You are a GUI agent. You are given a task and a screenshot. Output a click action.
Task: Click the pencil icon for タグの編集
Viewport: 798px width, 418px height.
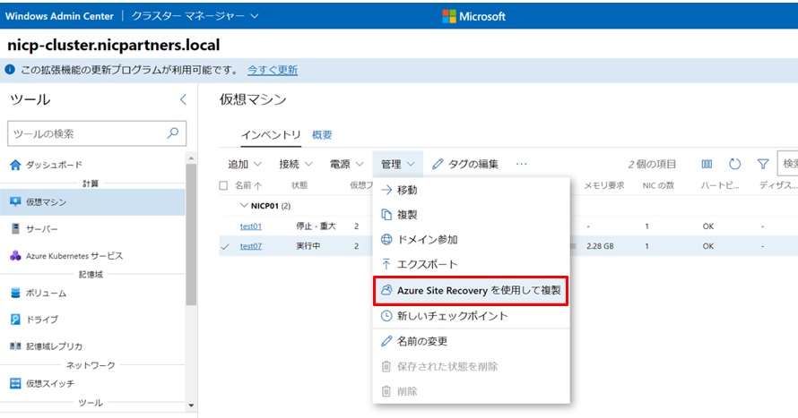click(438, 164)
